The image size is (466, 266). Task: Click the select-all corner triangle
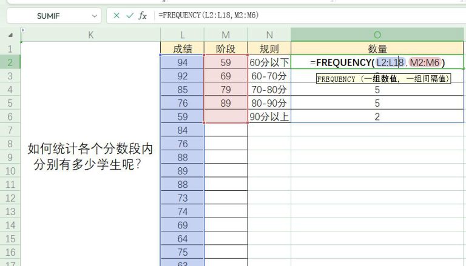10,35
